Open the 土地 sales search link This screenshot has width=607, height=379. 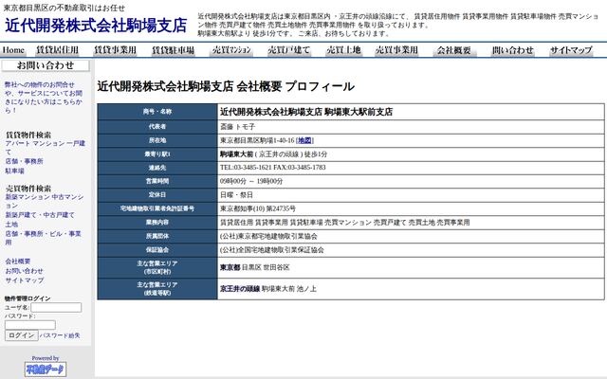[x=11, y=224]
